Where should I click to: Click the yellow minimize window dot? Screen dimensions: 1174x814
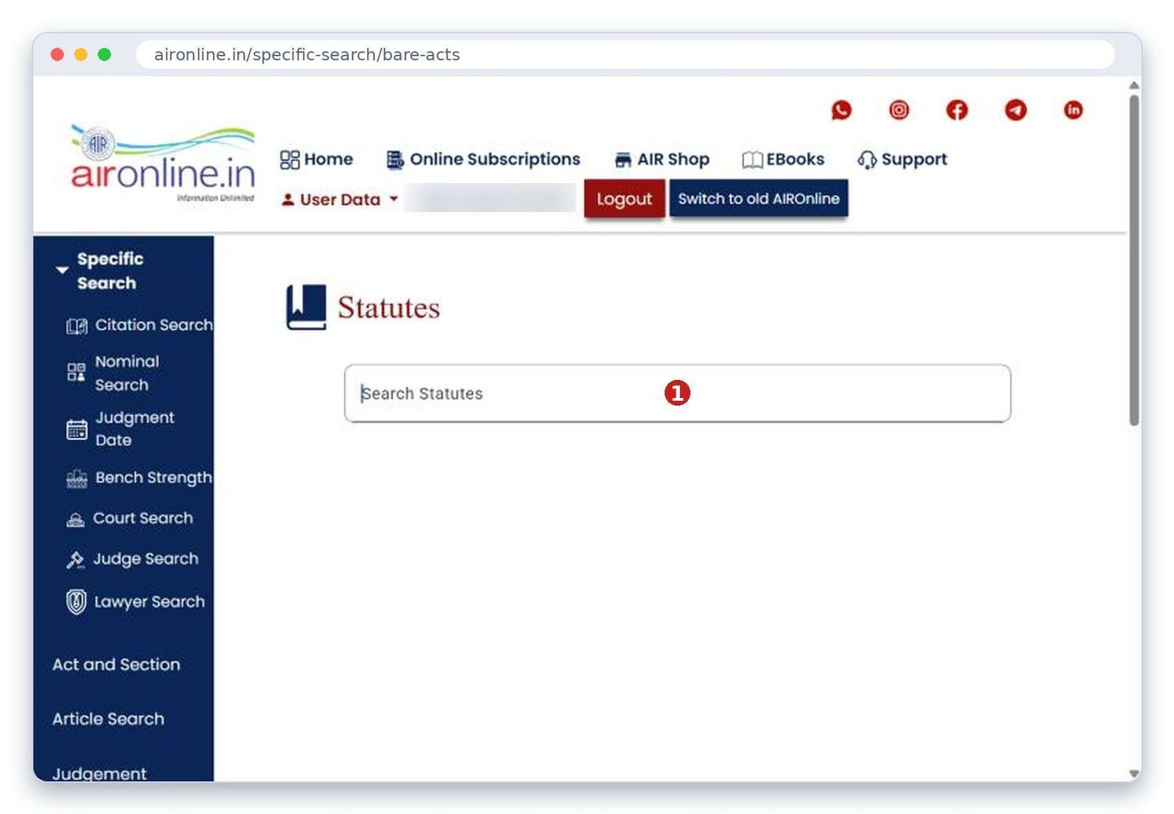pyautogui.click(x=81, y=54)
